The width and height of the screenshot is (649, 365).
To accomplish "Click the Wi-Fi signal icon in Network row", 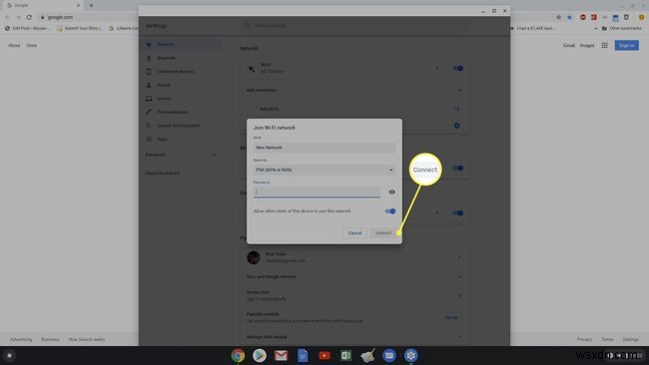I will tap(252, 69).
